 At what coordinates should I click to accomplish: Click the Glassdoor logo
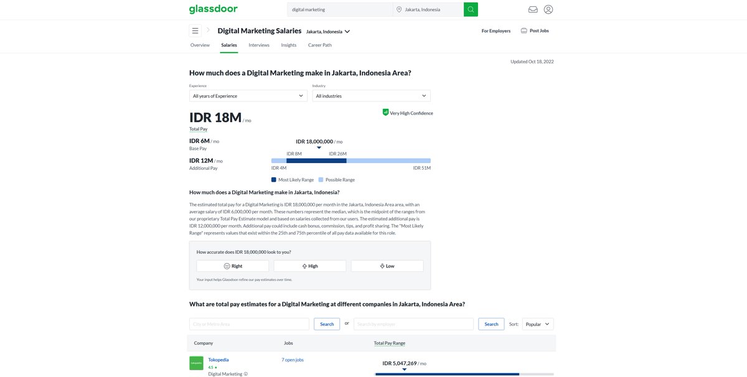coord(213,9)
